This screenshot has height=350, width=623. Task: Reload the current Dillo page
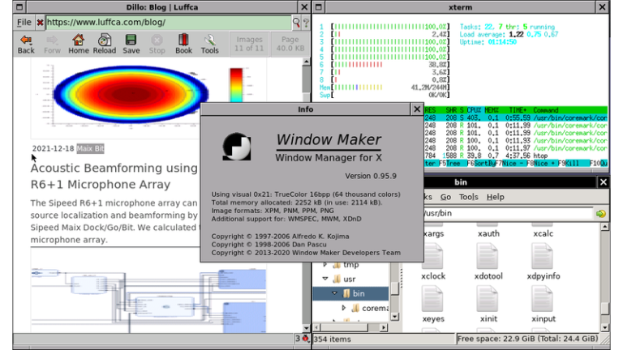click(x=104, y=43)
